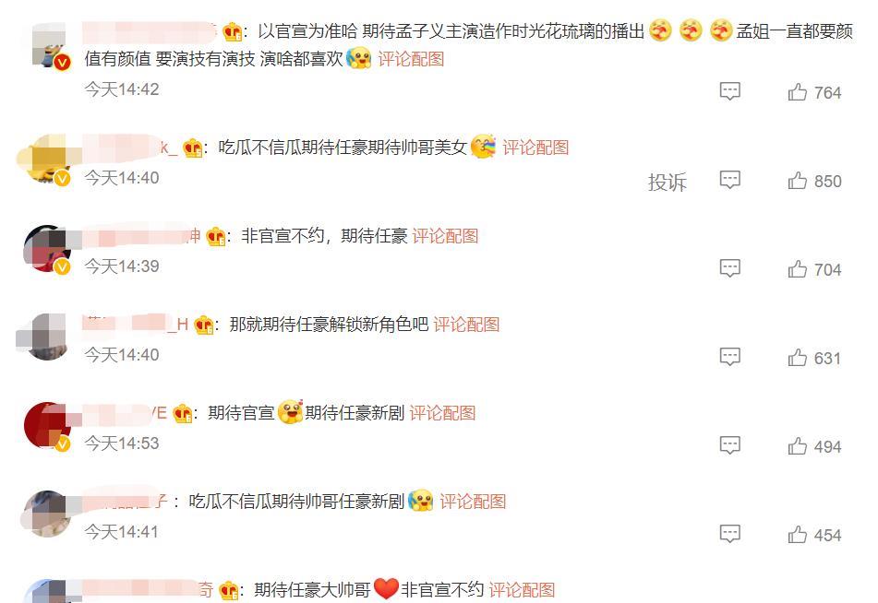Open reply box for the 850-like comment
The height and width of the screenshot is (603, 878).
729,180
